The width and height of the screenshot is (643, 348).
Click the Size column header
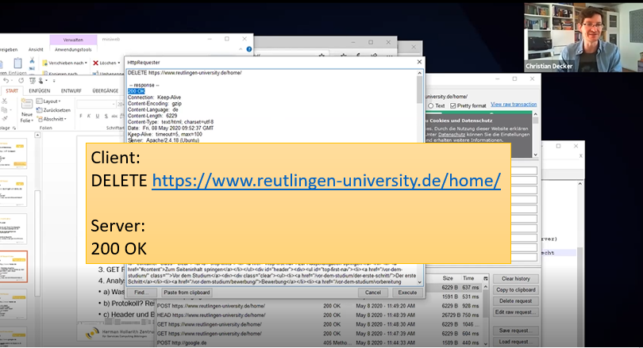pyautogui.click(x=448, y=278)
